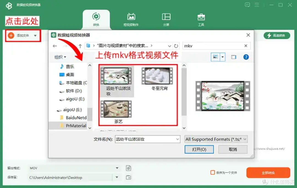
Task: Select the 远处千山浓淡妆 video thumbnail
Action: point(116,76)
